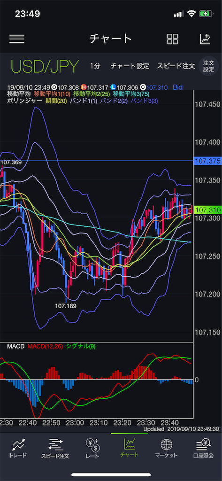The height and width of the screenshot is (481, 222).
Task: Open the レート tab
Action: pyautogui.click(x=92, y=449)
